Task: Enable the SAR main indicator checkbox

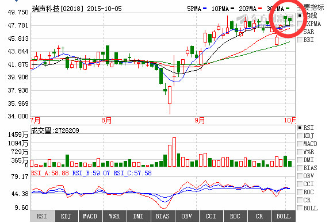Action: pos(300,32)
